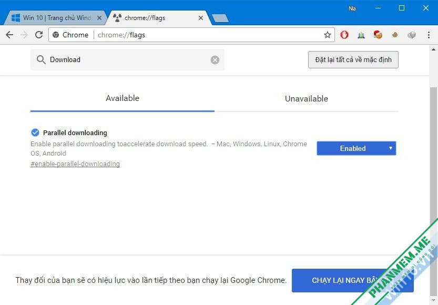The image size is (438, 305).
Task: Click the forward navigation arrow
Action: (x=24, y=35)
